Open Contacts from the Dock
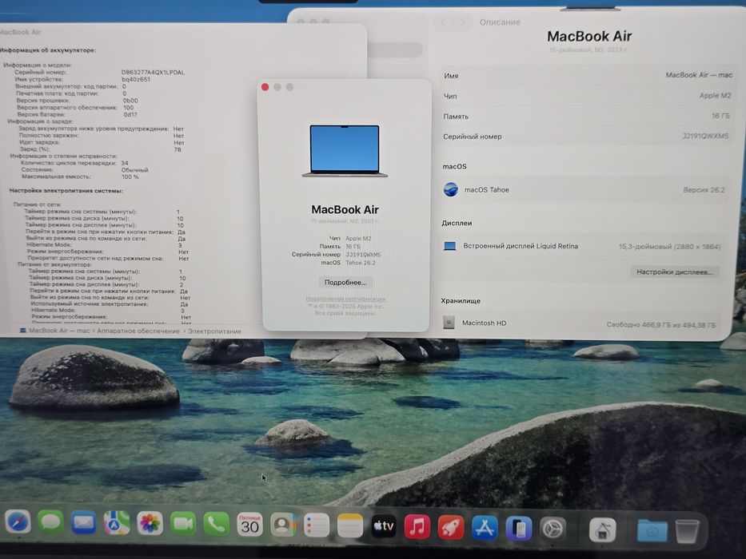Image resolution: width=746 pixels, height=559 pixels. tap(283, 525)
